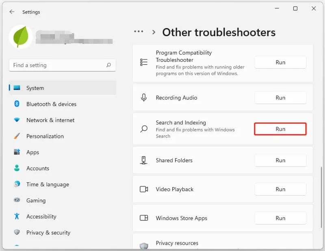Click the vertical scrollbar thumb on right
The width and height of the screenshot is (325, 251).
pyautogui.click(x=321, y=197)
